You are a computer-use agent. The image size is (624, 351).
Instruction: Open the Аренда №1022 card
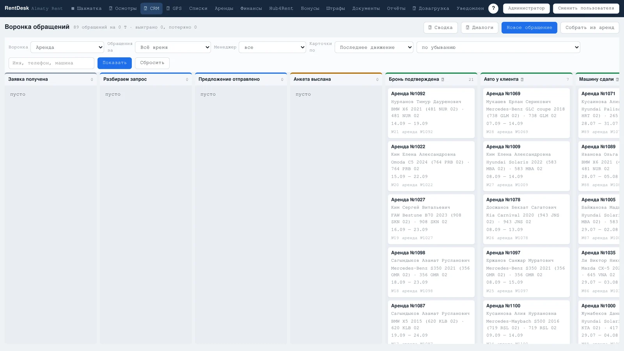[x=431, y=166]
